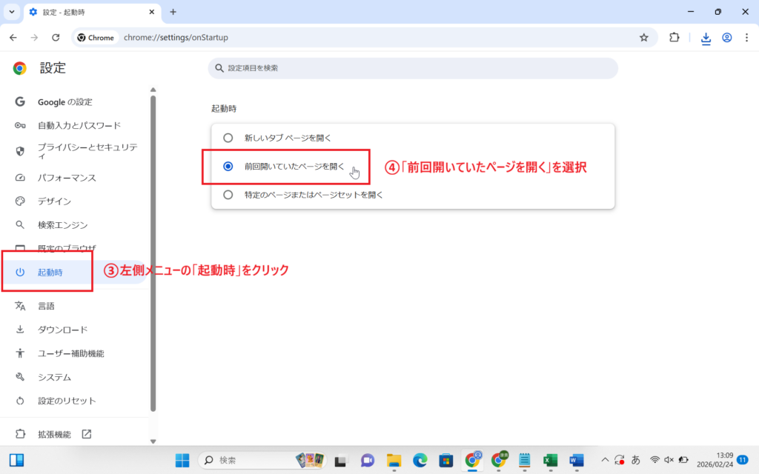Select "前回開いていたページを開く" radio option

click(228, 167)
